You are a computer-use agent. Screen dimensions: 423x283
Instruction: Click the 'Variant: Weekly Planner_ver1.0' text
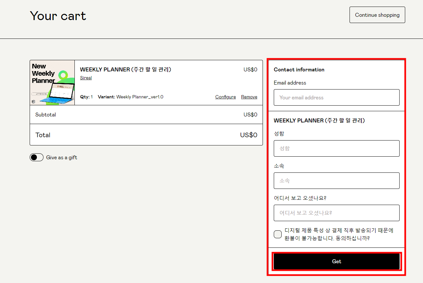point(130,97)
